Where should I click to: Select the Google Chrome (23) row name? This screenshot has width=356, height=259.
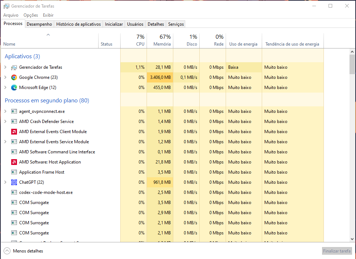(x=38, y=77)
